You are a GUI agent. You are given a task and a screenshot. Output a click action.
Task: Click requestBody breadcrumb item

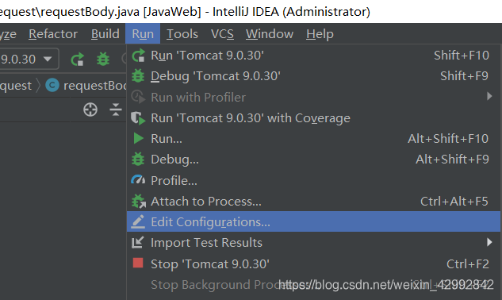click(94, 86)
